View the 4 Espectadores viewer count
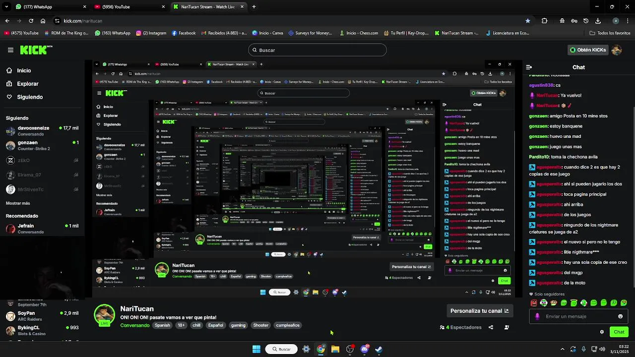This screenshot has width=635, height=357. (x=460, y=327)
